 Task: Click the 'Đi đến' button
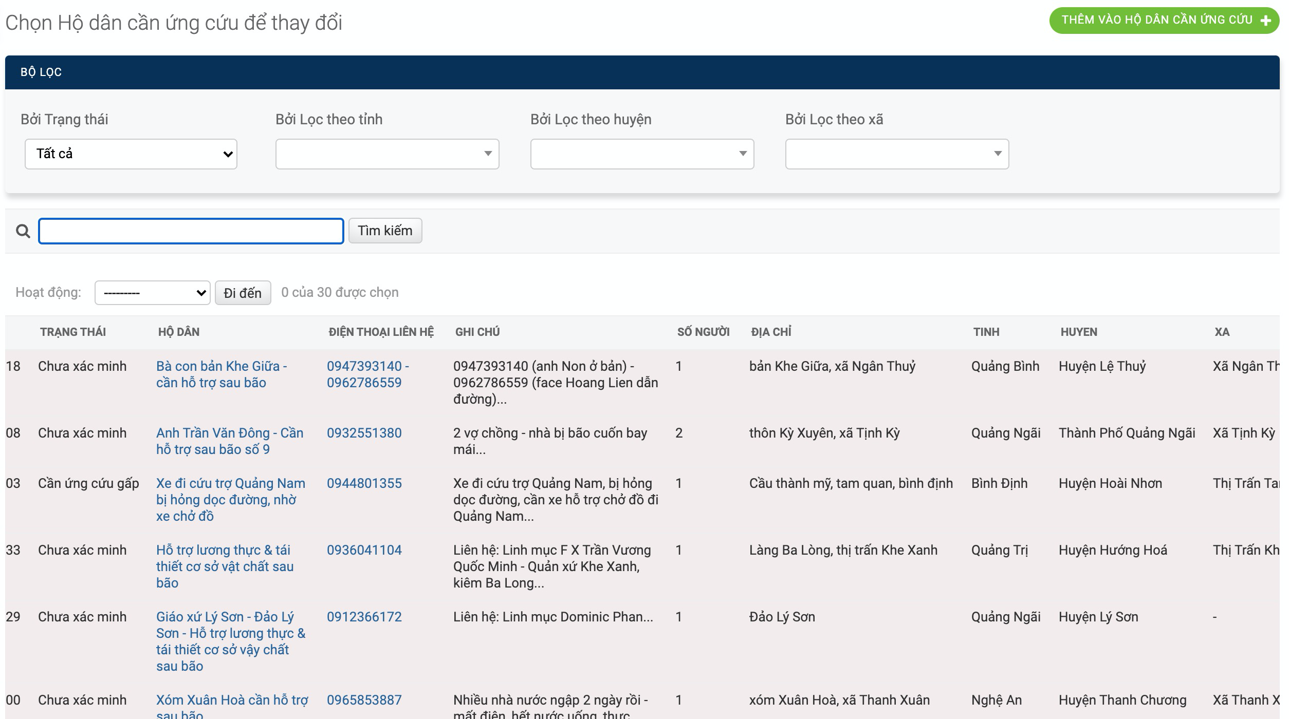pyautogui.click(x=243, y=293)
